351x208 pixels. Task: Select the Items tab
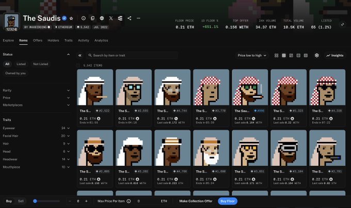pos(23,41)
